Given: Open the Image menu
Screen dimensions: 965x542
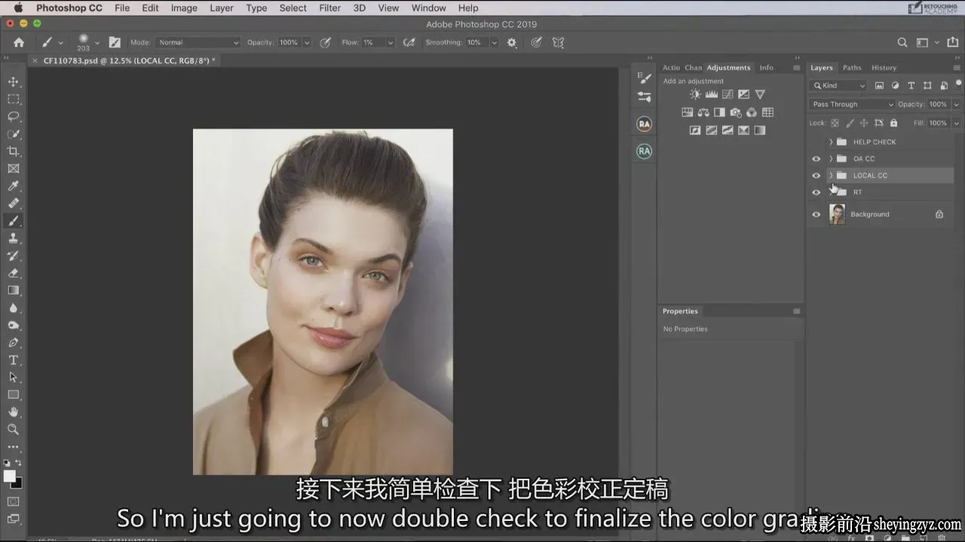Looking at the screenshot, I should 184,8.
